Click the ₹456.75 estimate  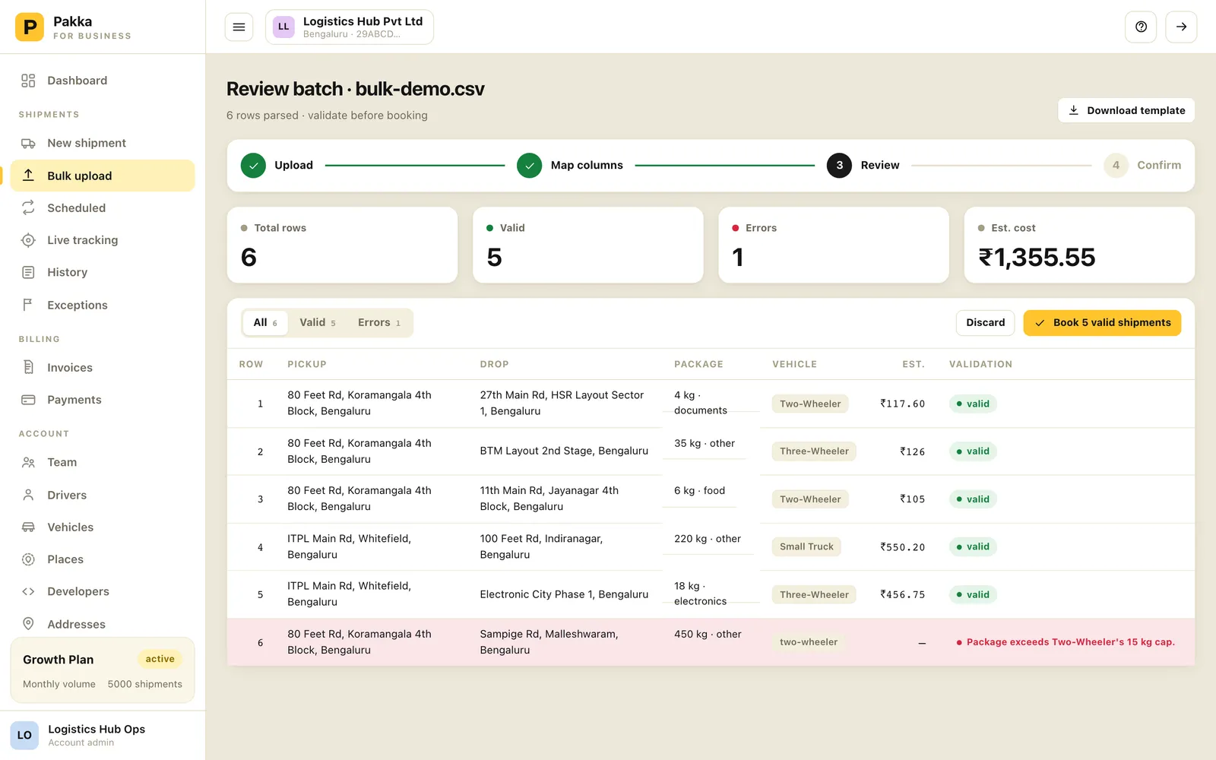click(x=903, y=594)
